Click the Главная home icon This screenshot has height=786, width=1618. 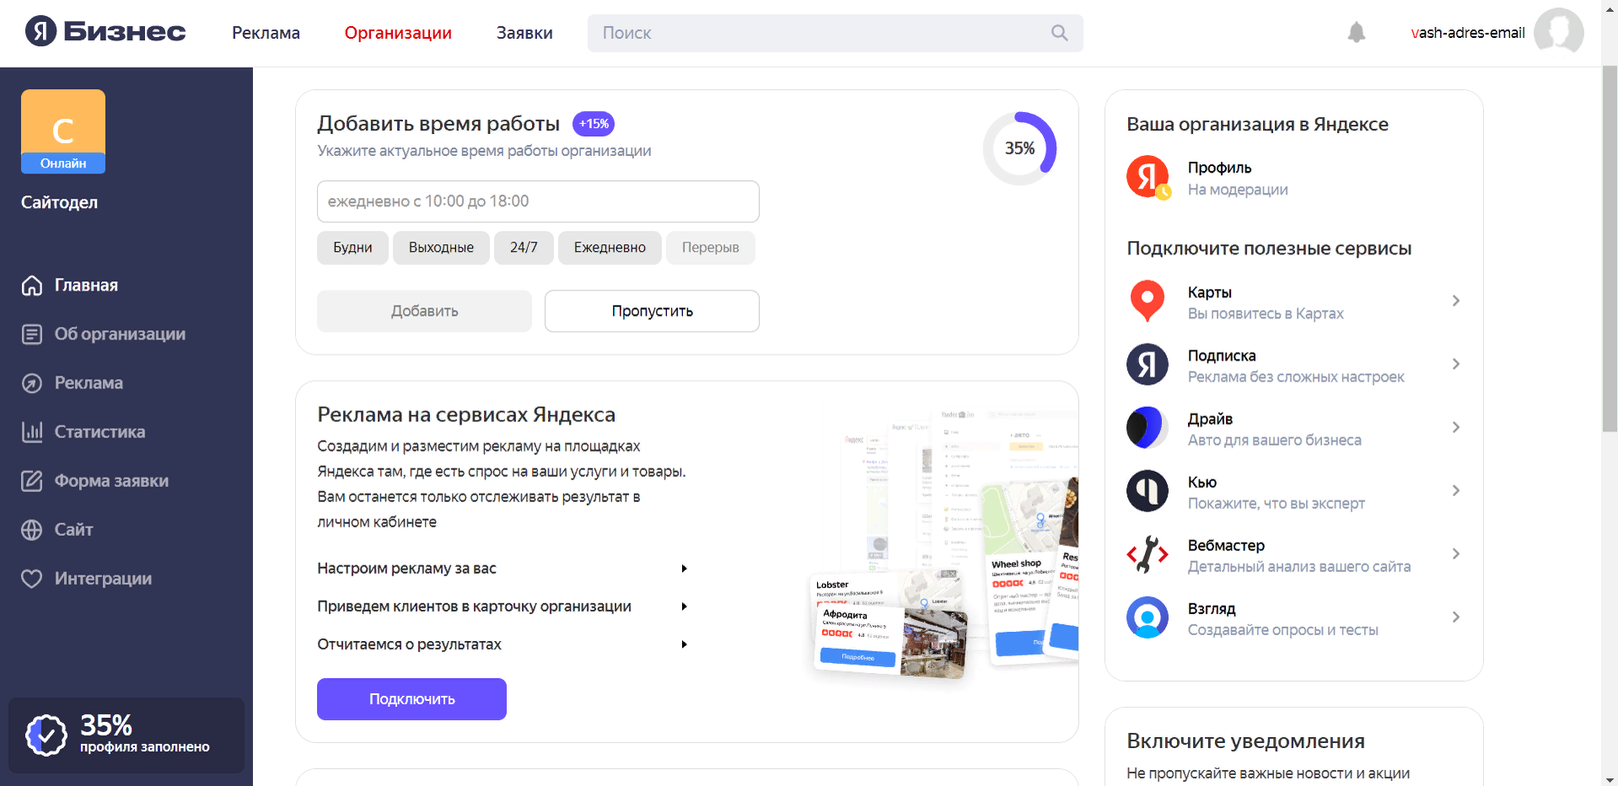point(32,286)
